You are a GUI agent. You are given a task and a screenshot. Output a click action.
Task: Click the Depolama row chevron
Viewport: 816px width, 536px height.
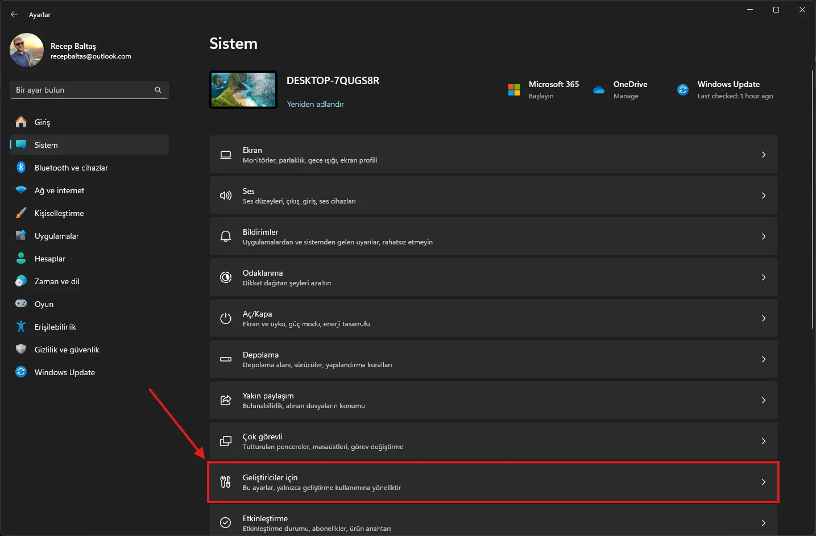(x=764, y=359)
